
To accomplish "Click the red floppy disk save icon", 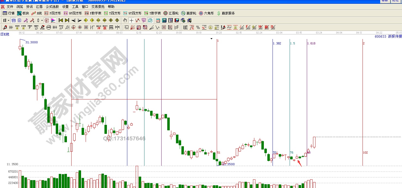I will (x=177, y=20).
